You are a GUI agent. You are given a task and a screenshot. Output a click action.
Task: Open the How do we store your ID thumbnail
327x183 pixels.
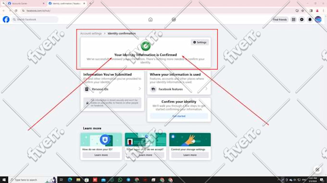101,139
